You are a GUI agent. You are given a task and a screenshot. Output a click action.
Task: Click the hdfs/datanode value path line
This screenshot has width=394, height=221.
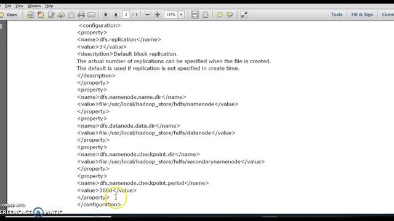[156, 133]
